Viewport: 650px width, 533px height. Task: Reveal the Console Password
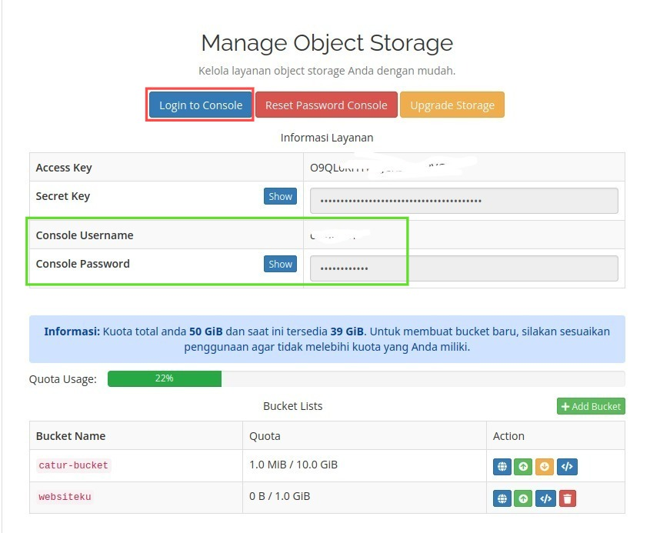click(x=280, y=264)
